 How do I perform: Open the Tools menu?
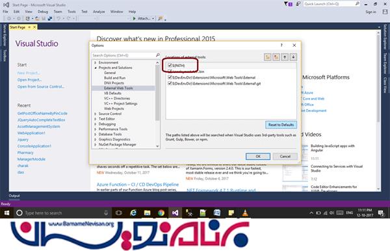pyautogui.click(x=71, y=12)
